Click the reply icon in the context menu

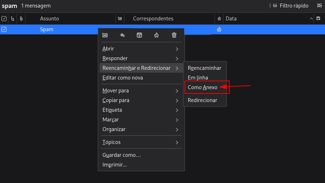122,35
